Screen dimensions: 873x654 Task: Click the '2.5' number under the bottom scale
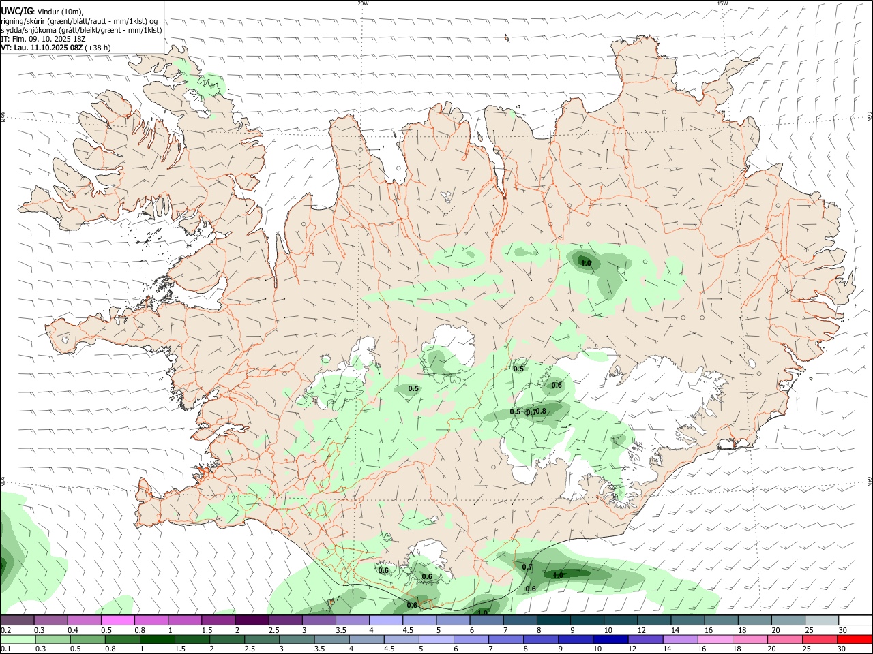250,649
